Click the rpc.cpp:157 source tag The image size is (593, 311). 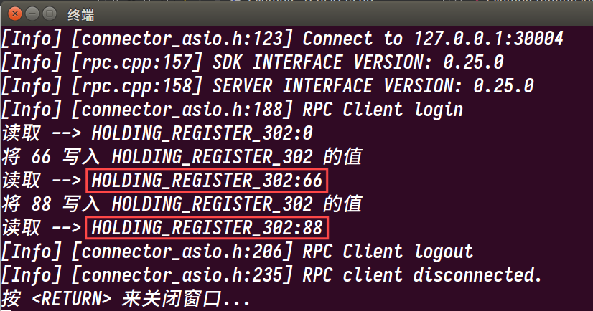pos(137,62)
